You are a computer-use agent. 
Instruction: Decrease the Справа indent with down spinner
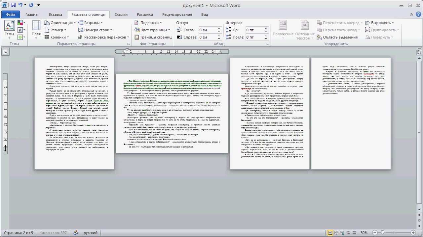point(219,39)
